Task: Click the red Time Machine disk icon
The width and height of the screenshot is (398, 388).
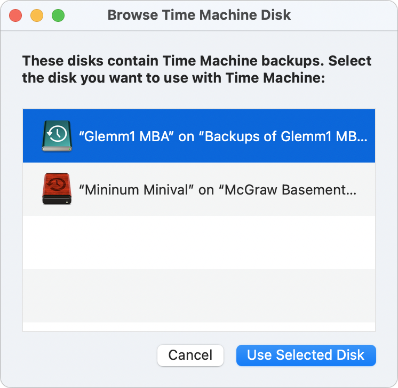Action: pos(57,189)
